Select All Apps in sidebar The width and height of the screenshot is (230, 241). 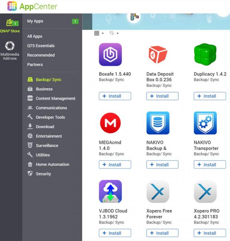(35, 36)
